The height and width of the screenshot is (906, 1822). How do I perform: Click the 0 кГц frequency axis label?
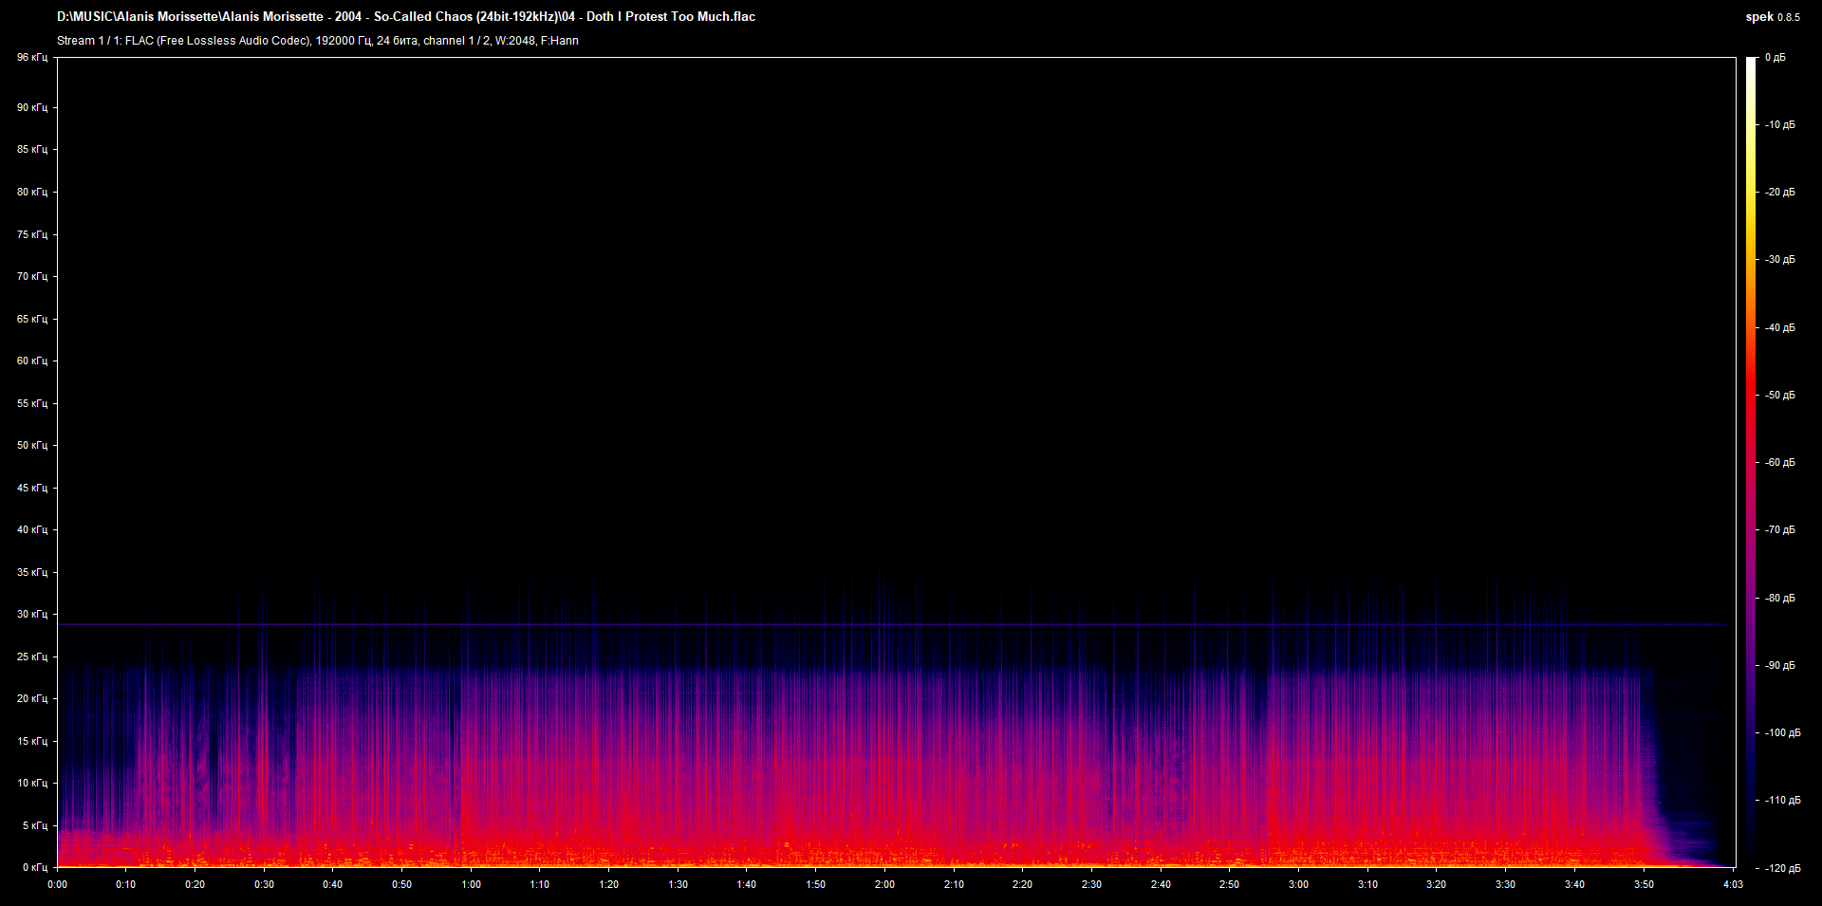pyautogui.click(x=33, y=867)
